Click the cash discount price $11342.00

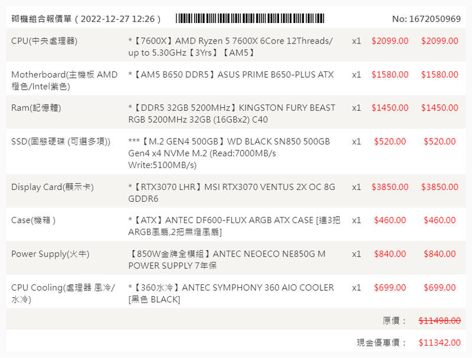coord(440,342)
